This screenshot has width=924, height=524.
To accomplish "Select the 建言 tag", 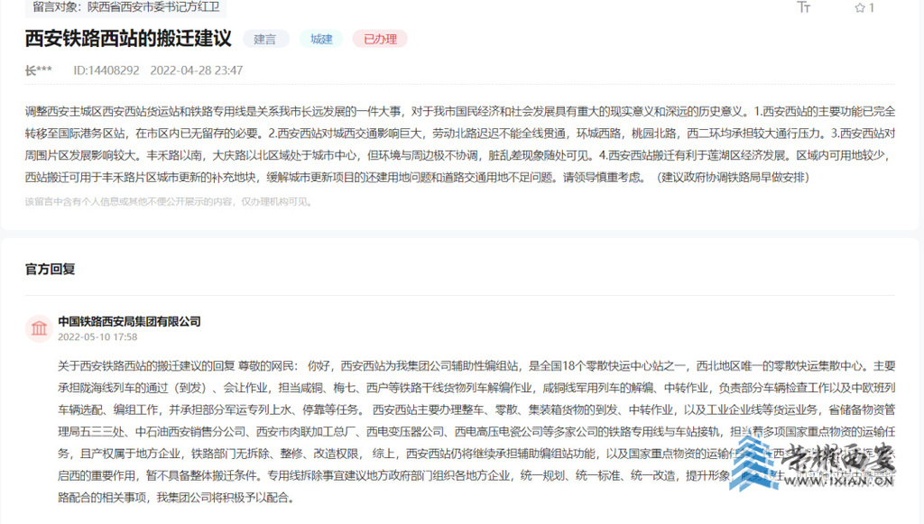I will (x=265, y=39).
